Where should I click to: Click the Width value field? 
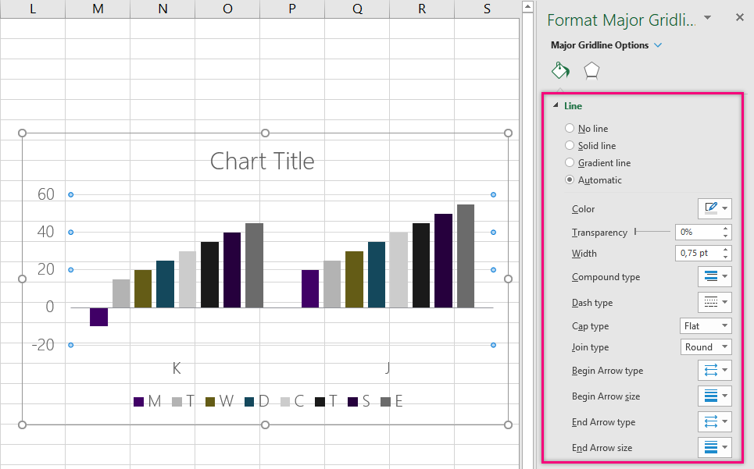(x=698, y=253)
